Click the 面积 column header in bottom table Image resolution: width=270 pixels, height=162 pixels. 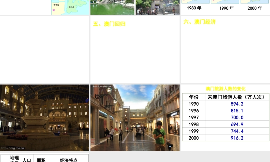41,160
